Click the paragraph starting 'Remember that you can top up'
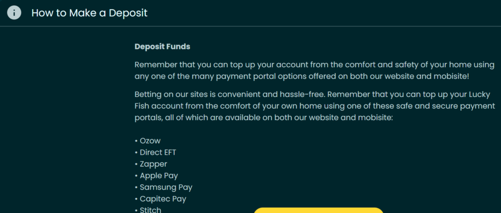501x213 pixels. pos(315,71)
